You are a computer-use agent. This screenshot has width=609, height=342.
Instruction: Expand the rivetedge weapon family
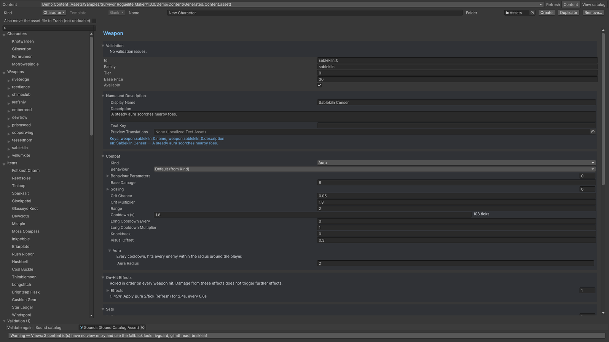9,80
